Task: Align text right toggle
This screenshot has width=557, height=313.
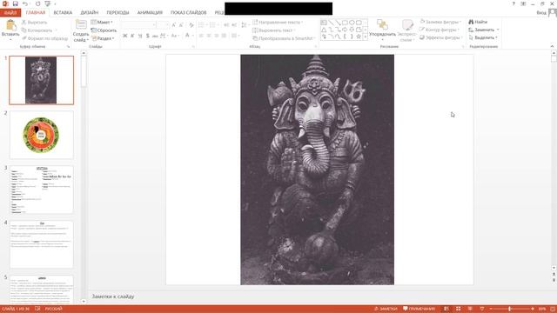Action: coord(217,36)
